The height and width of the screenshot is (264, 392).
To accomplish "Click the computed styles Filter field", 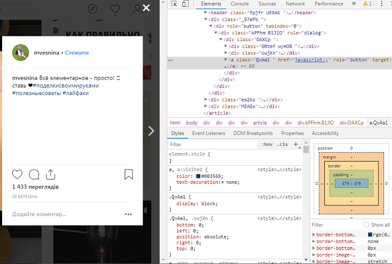I will click(x=336, y=225).
